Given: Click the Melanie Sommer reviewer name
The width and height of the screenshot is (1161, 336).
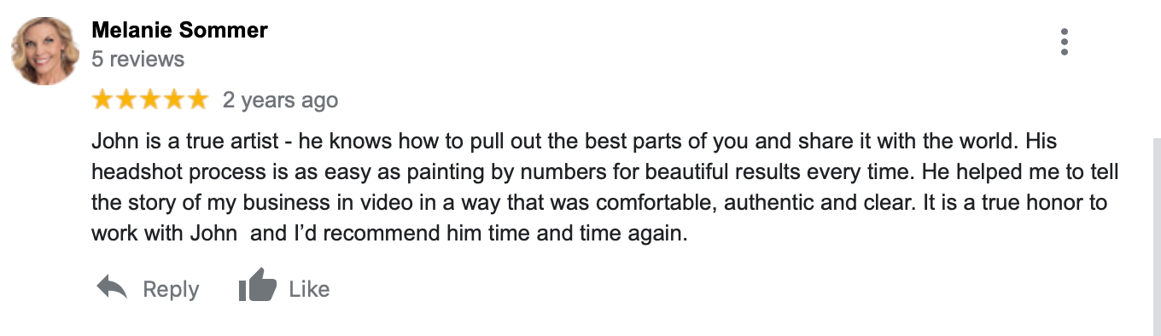Looking at the screenshot, I should [x=179, y=31].
